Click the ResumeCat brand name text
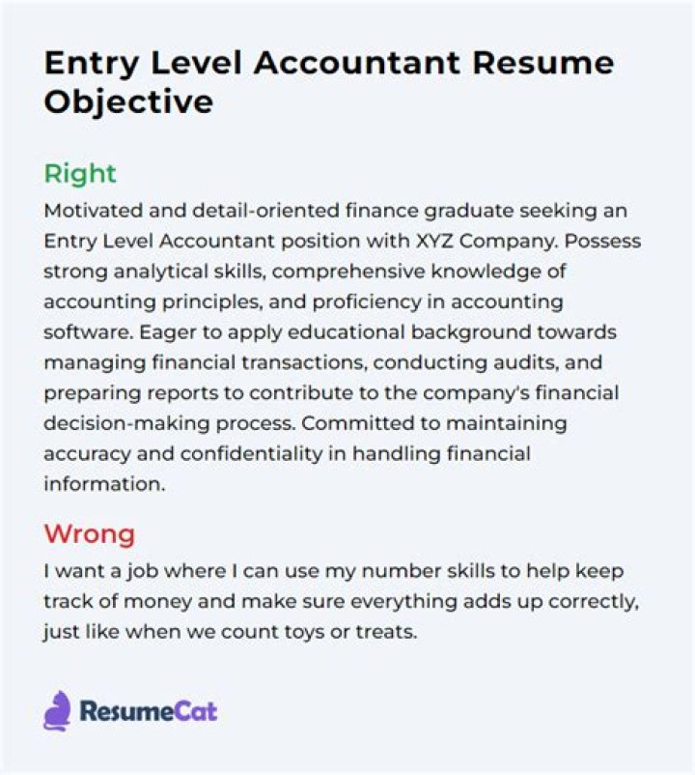Image resolution: width=695 pixels, height=775 pixels. pyautogui.click(x=148, y=712)
